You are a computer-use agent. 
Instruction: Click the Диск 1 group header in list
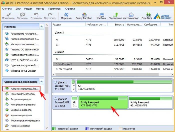point(59,33)
